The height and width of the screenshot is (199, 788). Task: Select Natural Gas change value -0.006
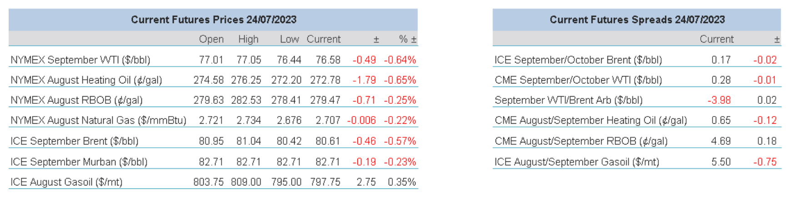pyautogui.click(x=361, y=121)
